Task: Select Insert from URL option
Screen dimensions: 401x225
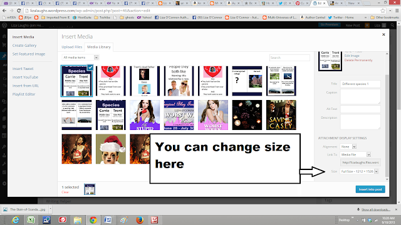Action: pyautogui.click(x=25, y=86)
